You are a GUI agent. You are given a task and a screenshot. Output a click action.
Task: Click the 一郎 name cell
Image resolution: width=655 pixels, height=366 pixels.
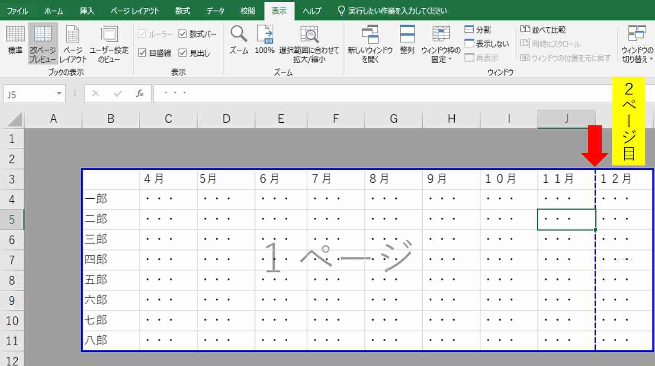coord(111,199)
